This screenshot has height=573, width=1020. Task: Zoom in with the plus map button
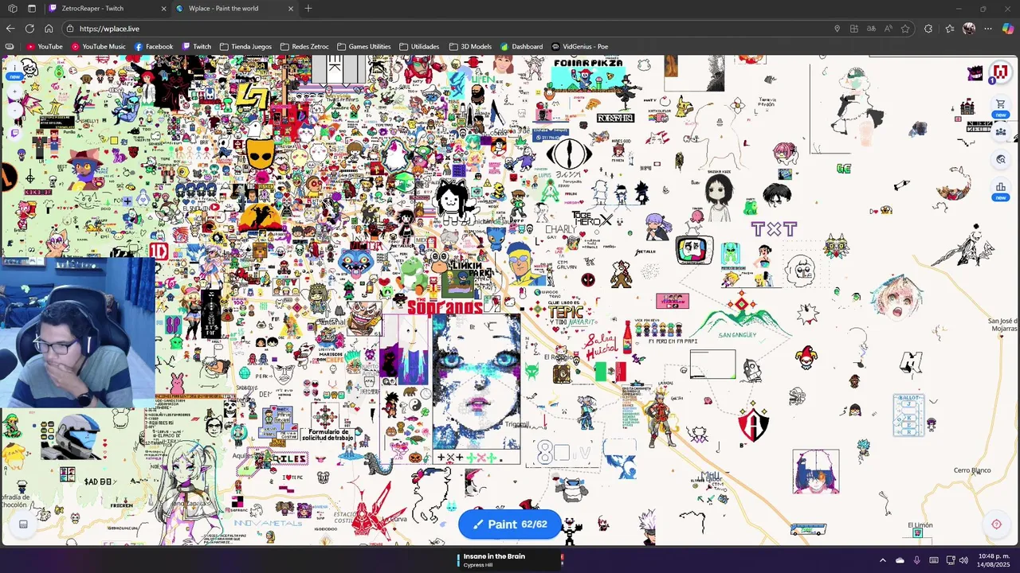[14, 91]
